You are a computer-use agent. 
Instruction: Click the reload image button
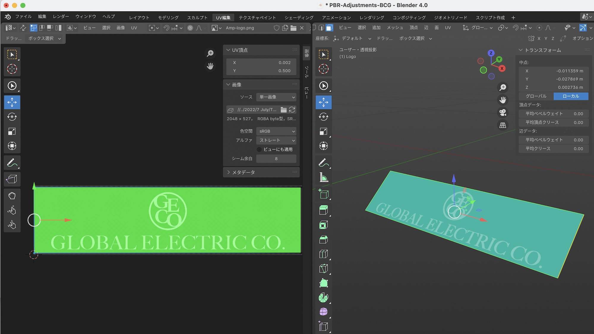[x=292, y=110]
